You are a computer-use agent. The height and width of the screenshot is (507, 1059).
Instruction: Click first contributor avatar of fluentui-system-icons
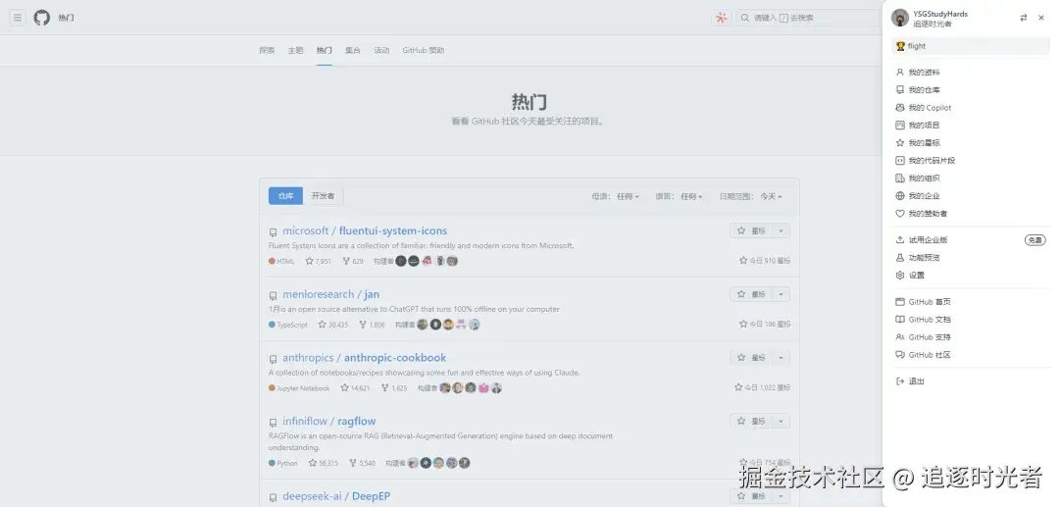pos(401,261)
